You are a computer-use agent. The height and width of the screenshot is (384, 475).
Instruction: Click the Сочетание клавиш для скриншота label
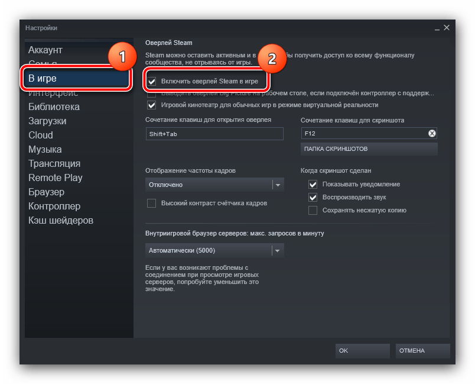(352, 121)
